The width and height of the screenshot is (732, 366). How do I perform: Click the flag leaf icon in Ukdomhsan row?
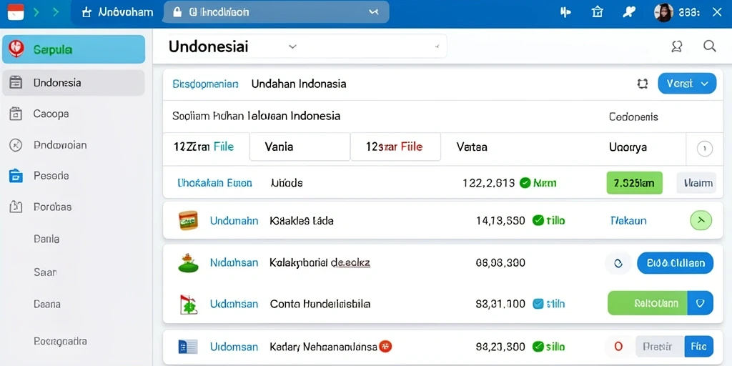tap(188, 305)
